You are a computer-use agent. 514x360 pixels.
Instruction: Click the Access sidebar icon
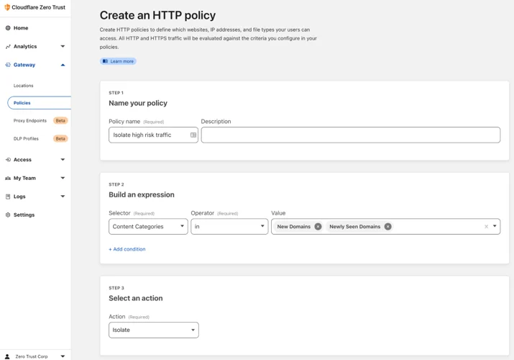pyautogui.click(x=8, y=160)
